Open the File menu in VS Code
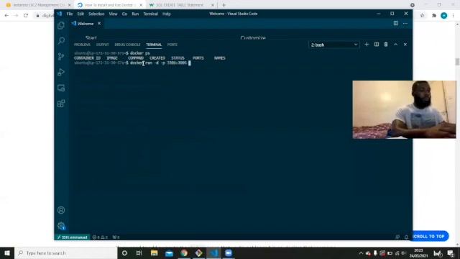Image resolution: width=460 pixels, height=259 pixels. click(x=70, y=14)
